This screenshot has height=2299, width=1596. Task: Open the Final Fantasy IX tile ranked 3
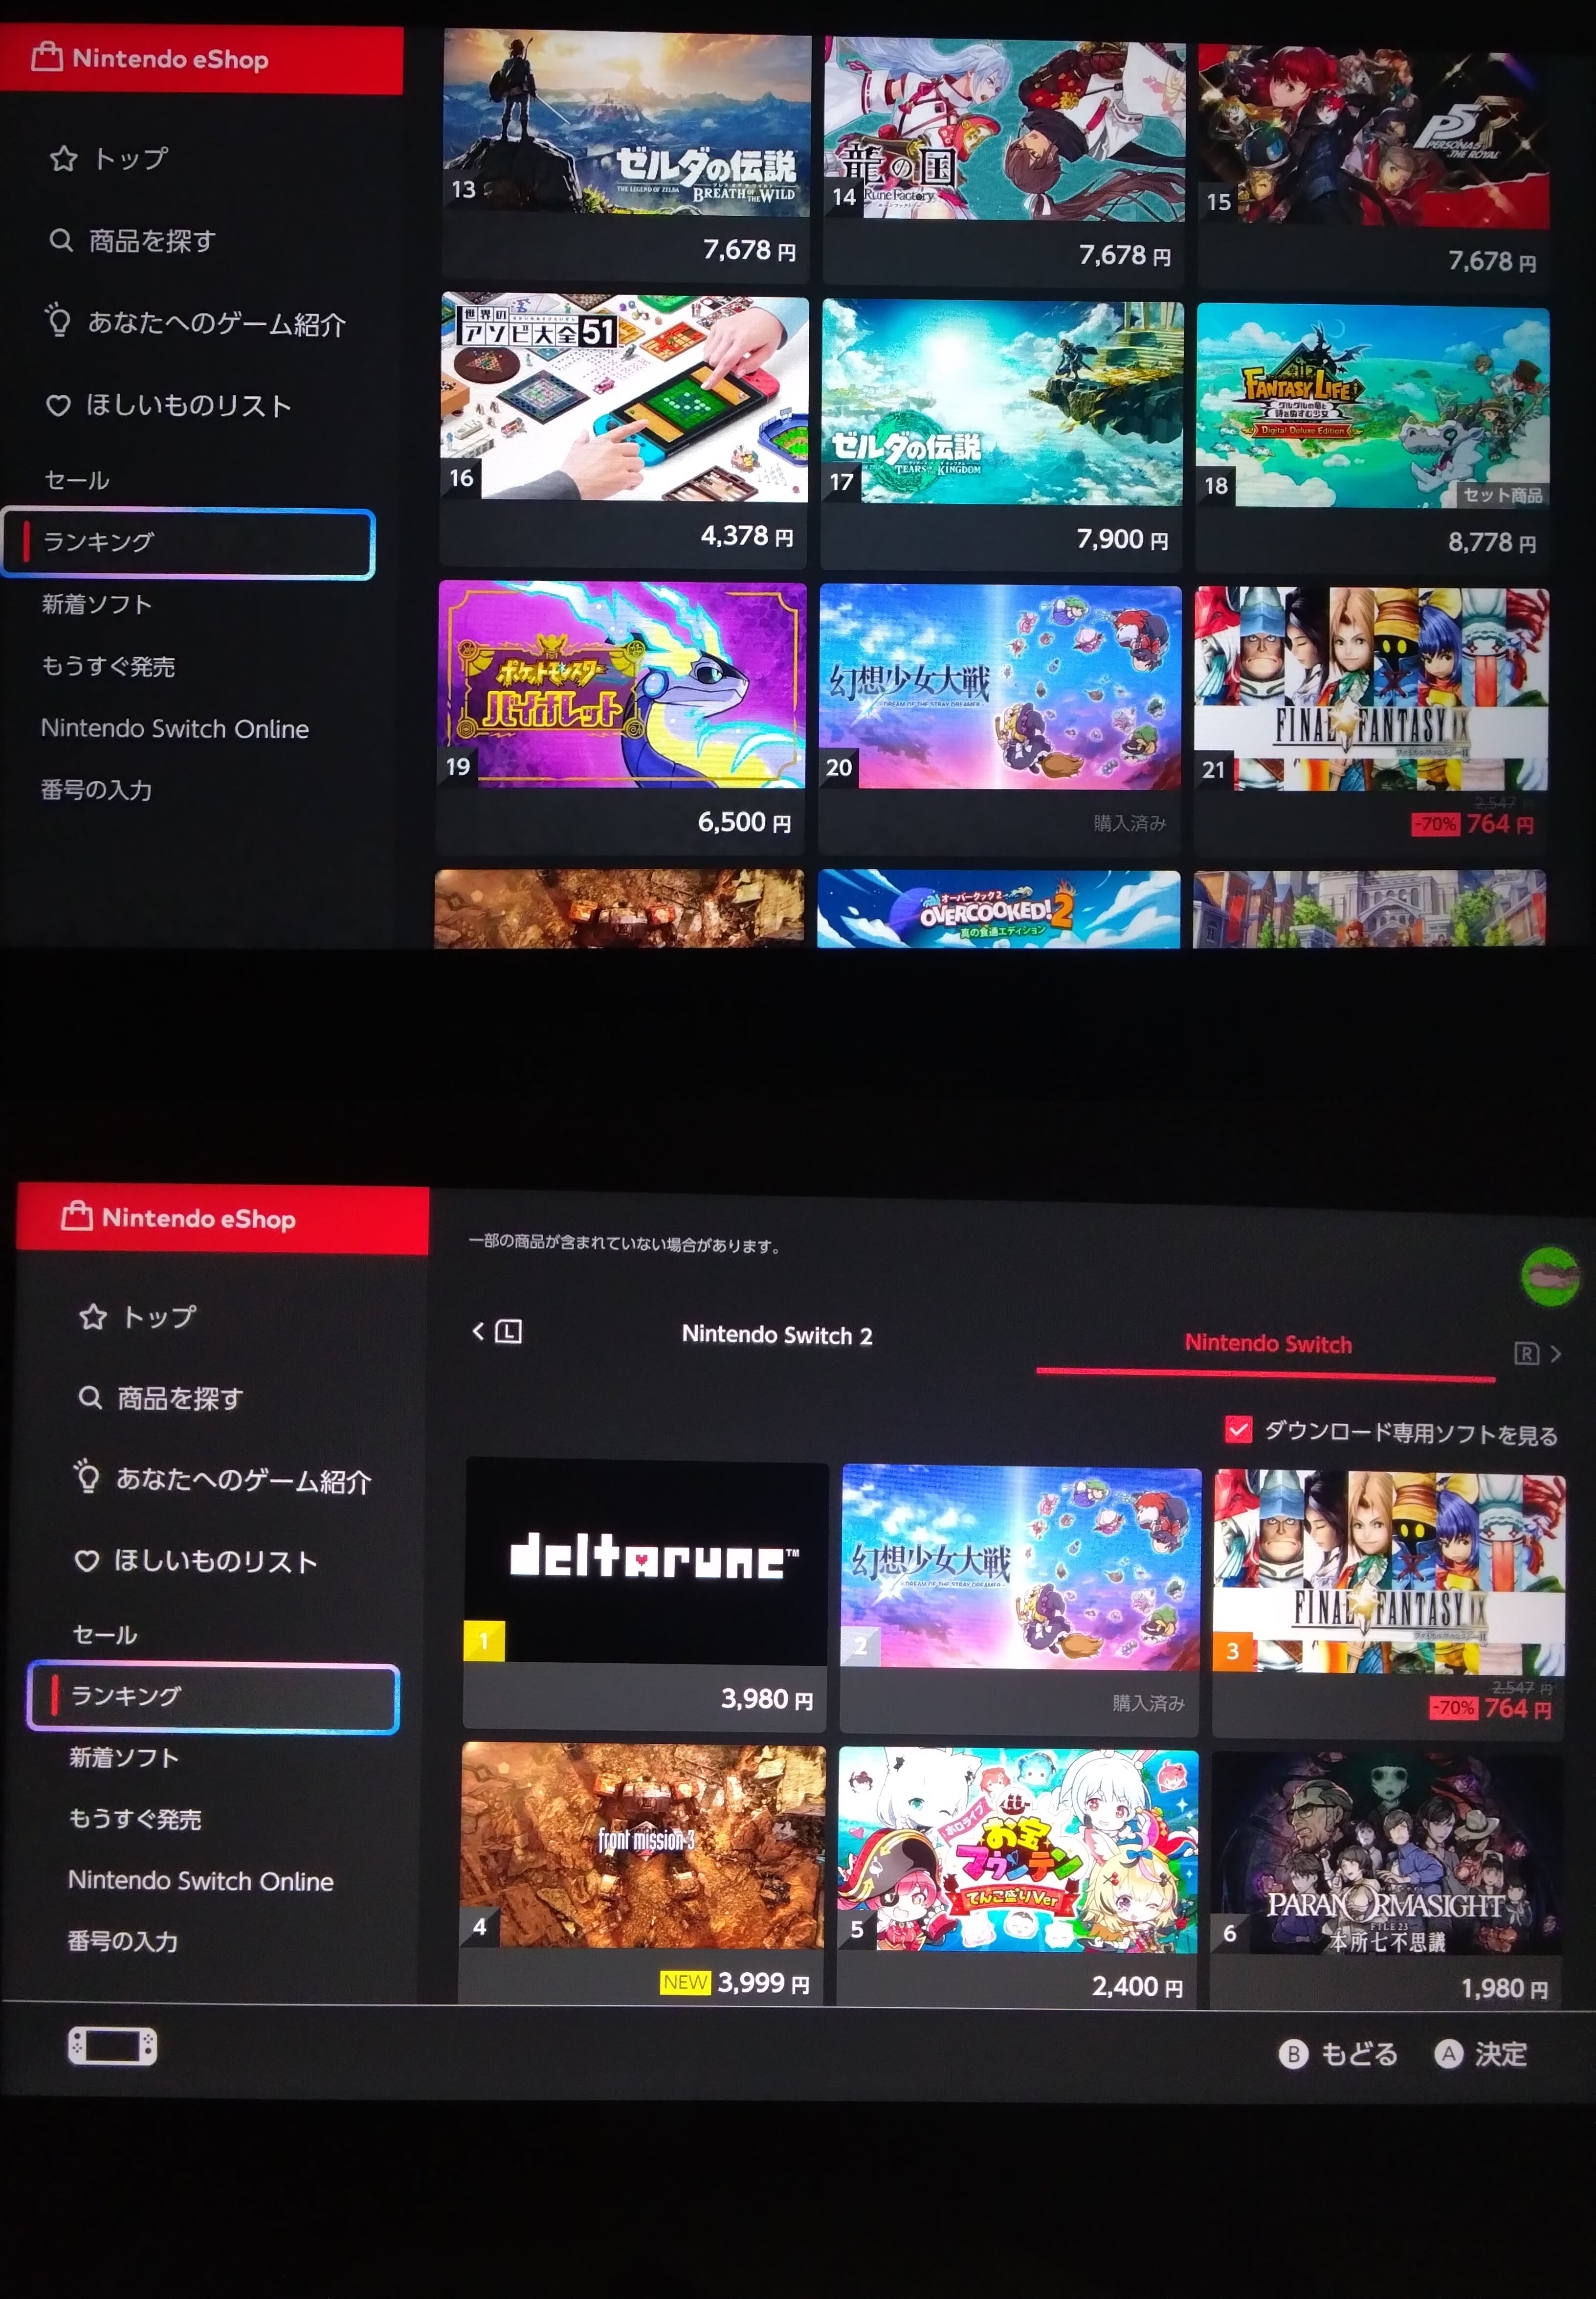pyautogui.click(x=1389, y=1604)
